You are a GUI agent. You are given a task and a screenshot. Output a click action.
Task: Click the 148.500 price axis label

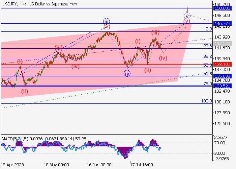click(222, 16)
